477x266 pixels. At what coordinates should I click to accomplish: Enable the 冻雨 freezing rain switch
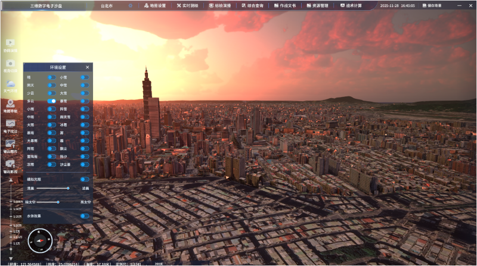[52, 164]
